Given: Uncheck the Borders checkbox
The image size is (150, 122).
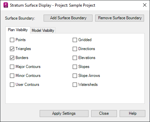Looking at the screenshot, I should tap(12, 58).
